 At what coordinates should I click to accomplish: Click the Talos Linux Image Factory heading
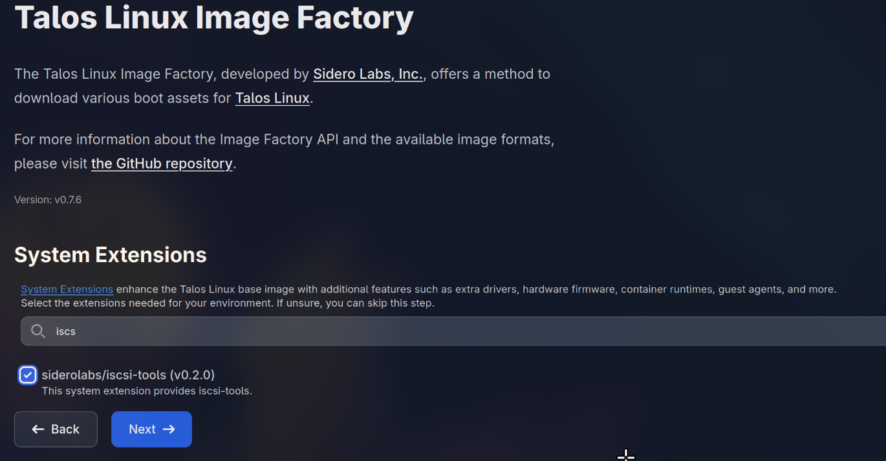pos(213,17)
